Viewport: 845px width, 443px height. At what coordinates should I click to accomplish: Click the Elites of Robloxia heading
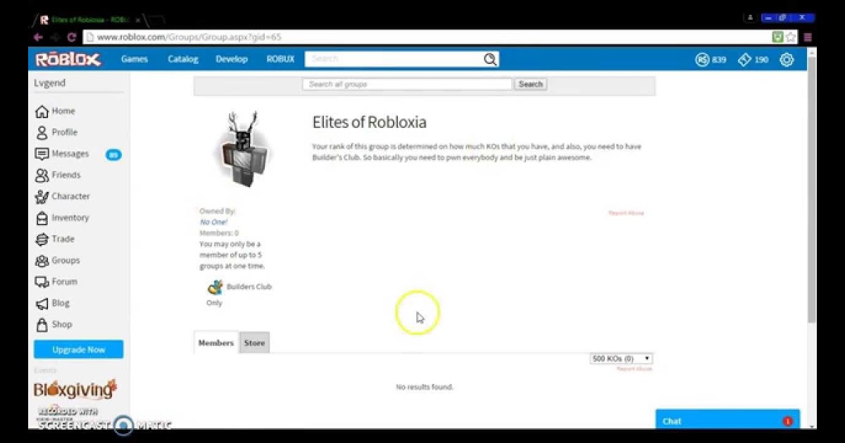pyautogui.click(x=369, y=122)
